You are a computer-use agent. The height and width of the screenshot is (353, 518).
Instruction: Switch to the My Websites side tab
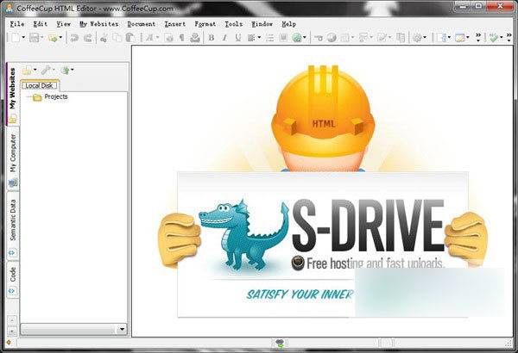click(x=12, y=94)
